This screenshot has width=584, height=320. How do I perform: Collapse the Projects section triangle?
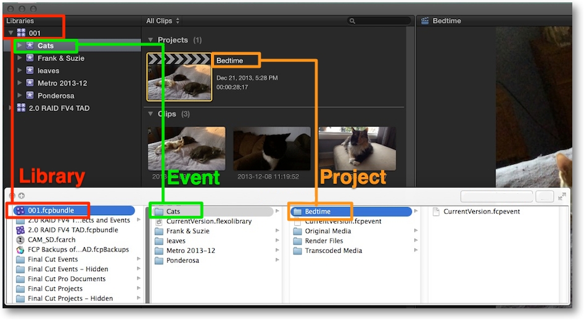coord(150,40)
